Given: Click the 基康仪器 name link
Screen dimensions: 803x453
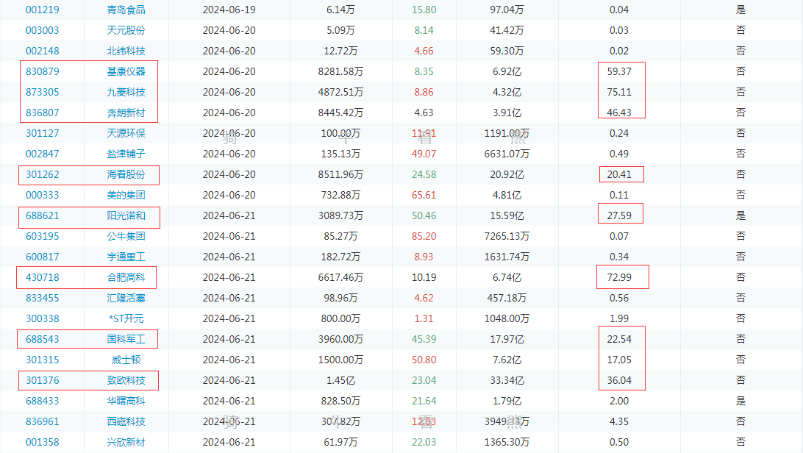Looking at the screenshot, I should [126, 71].
